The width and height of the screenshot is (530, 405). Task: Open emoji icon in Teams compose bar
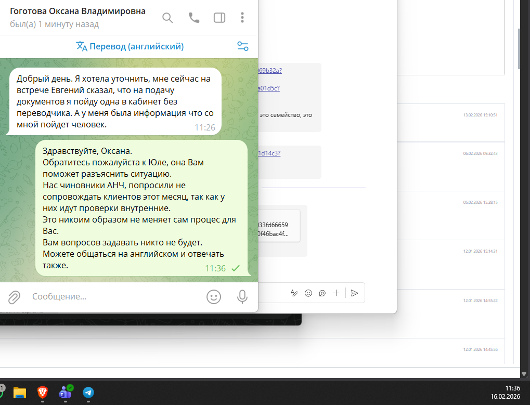(x=308, y=293)
